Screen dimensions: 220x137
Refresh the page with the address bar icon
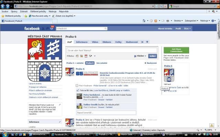point(161,6)
